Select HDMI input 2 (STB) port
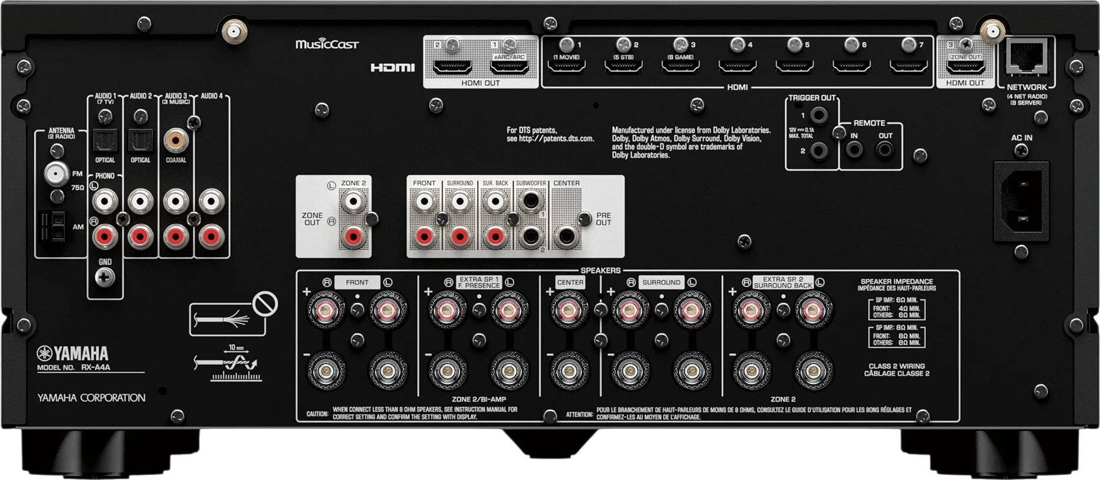Screen dimensions: 1100x480 coord(623,66)
